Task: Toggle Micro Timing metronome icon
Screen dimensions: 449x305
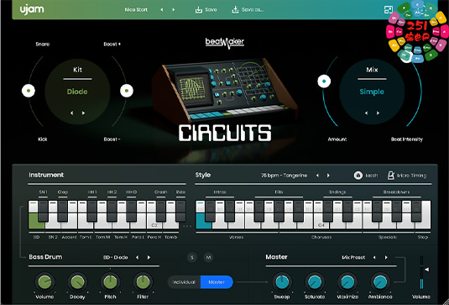Action: (390, 176)
